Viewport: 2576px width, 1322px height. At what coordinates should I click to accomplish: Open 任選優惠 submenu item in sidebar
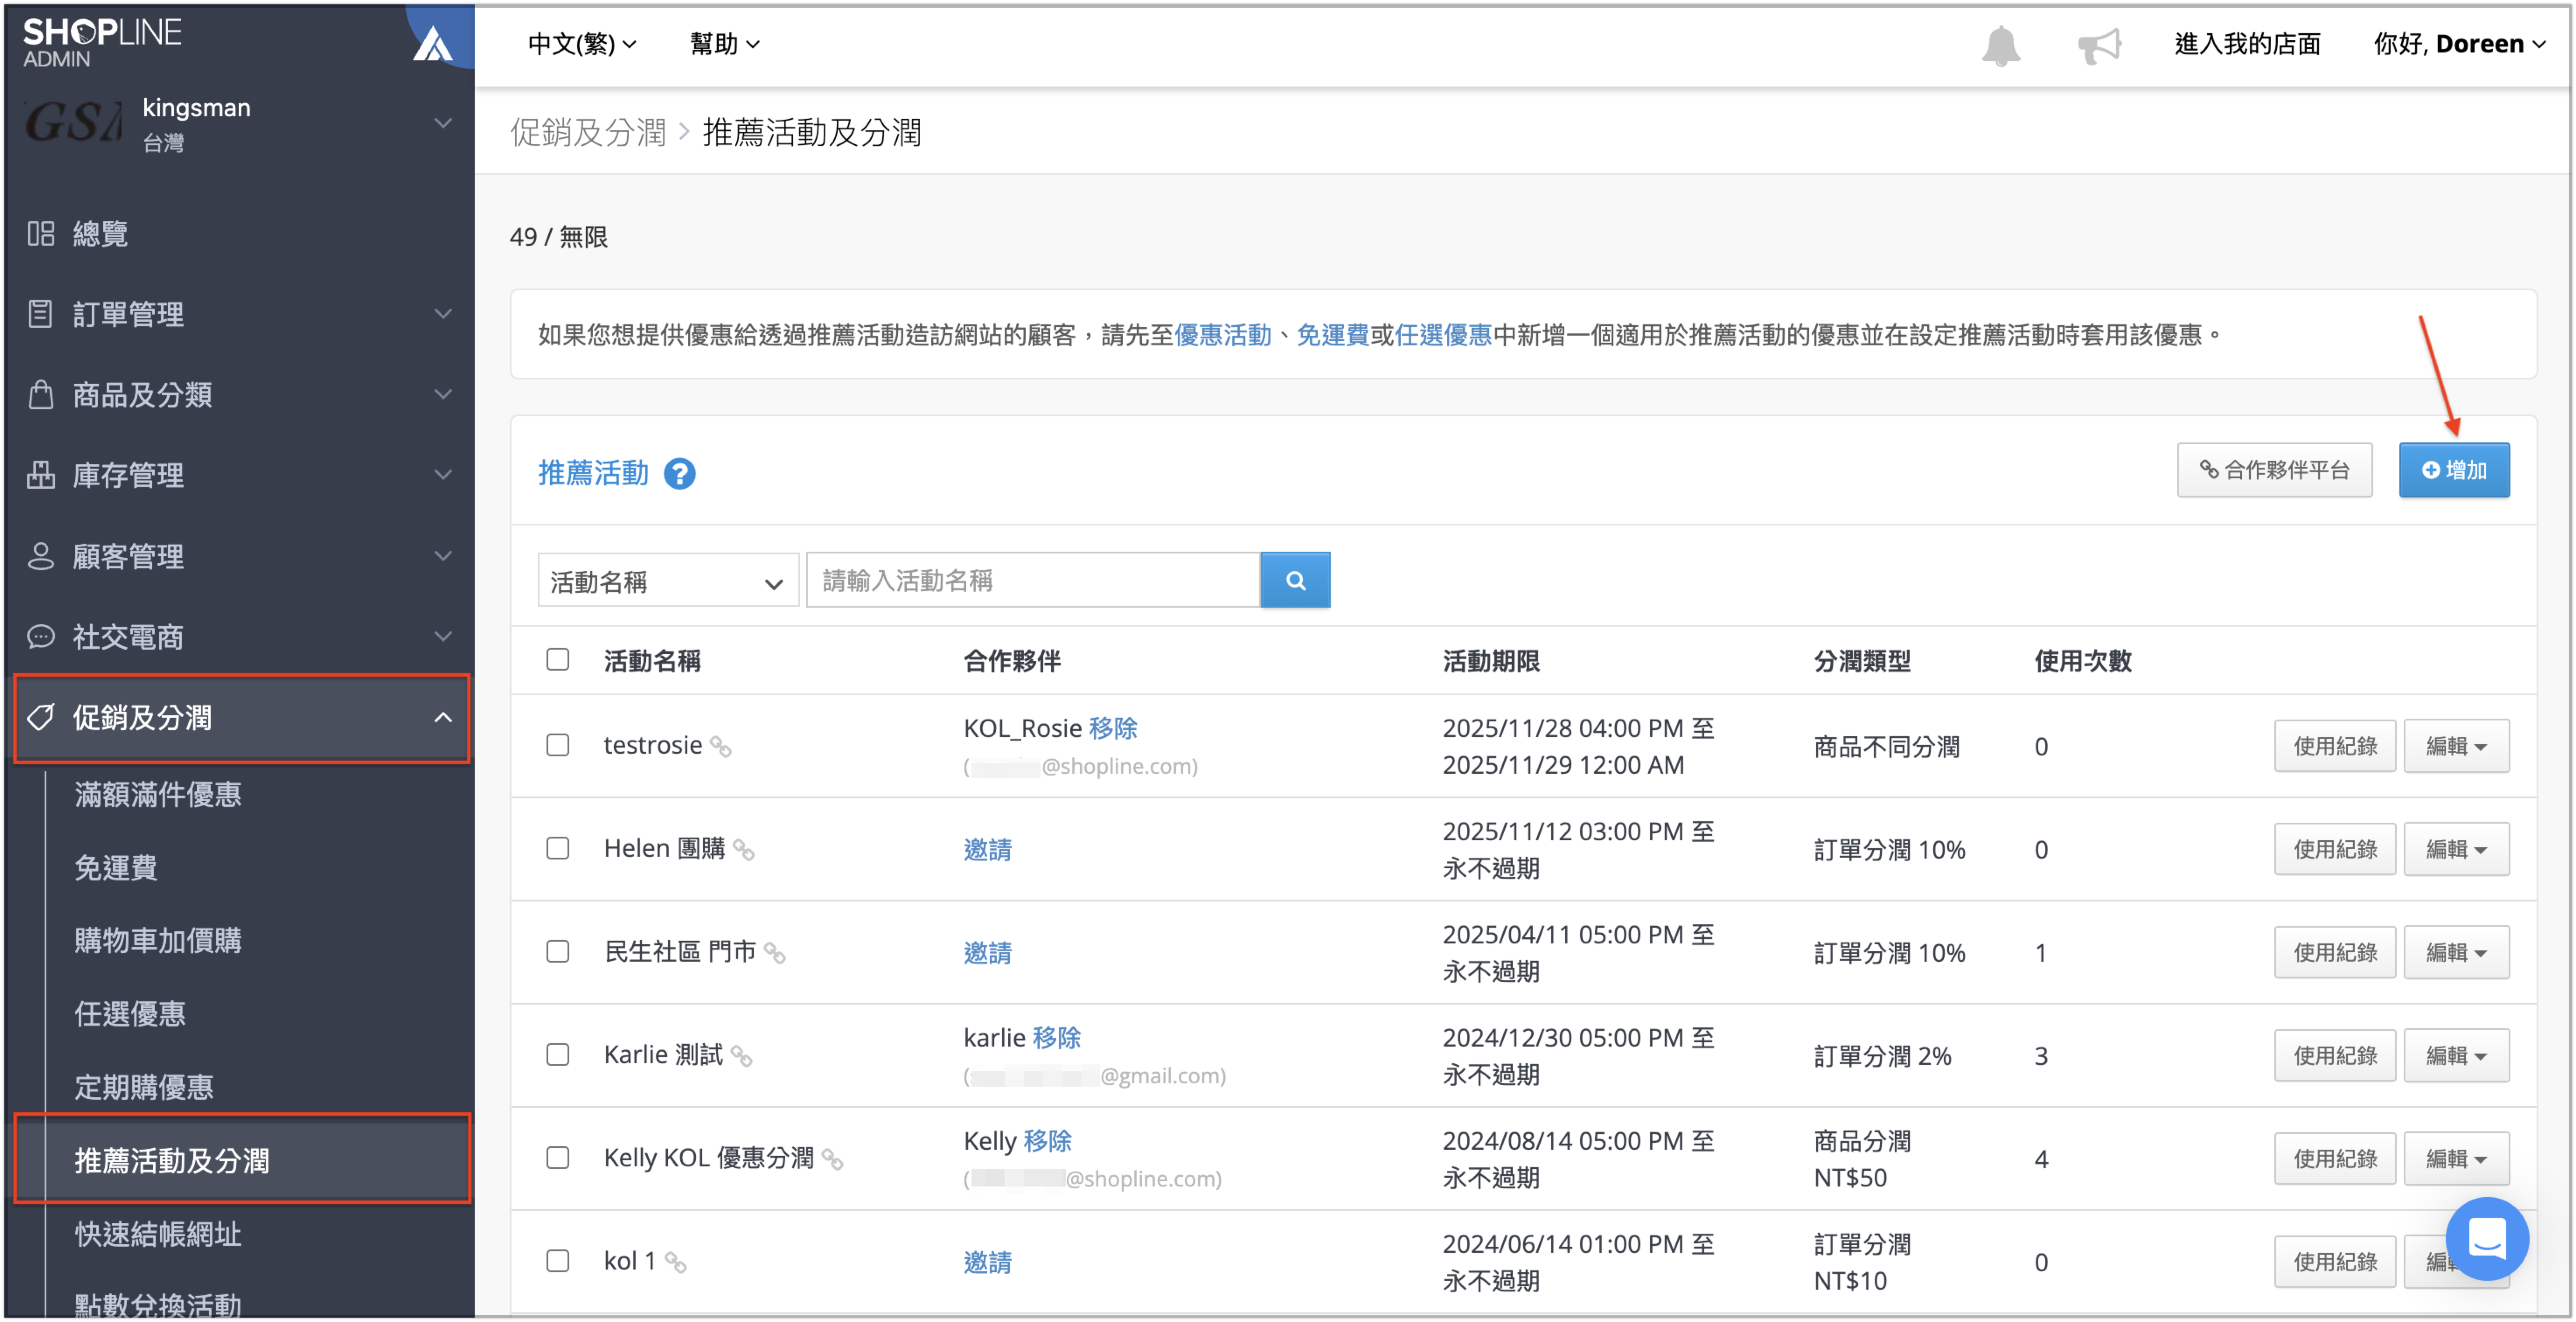130,1014
